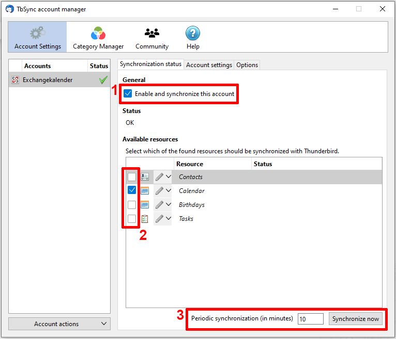Switch to Account settings tab
The height and width of the screenshot is (339, 396).
(x=209, y=65)
